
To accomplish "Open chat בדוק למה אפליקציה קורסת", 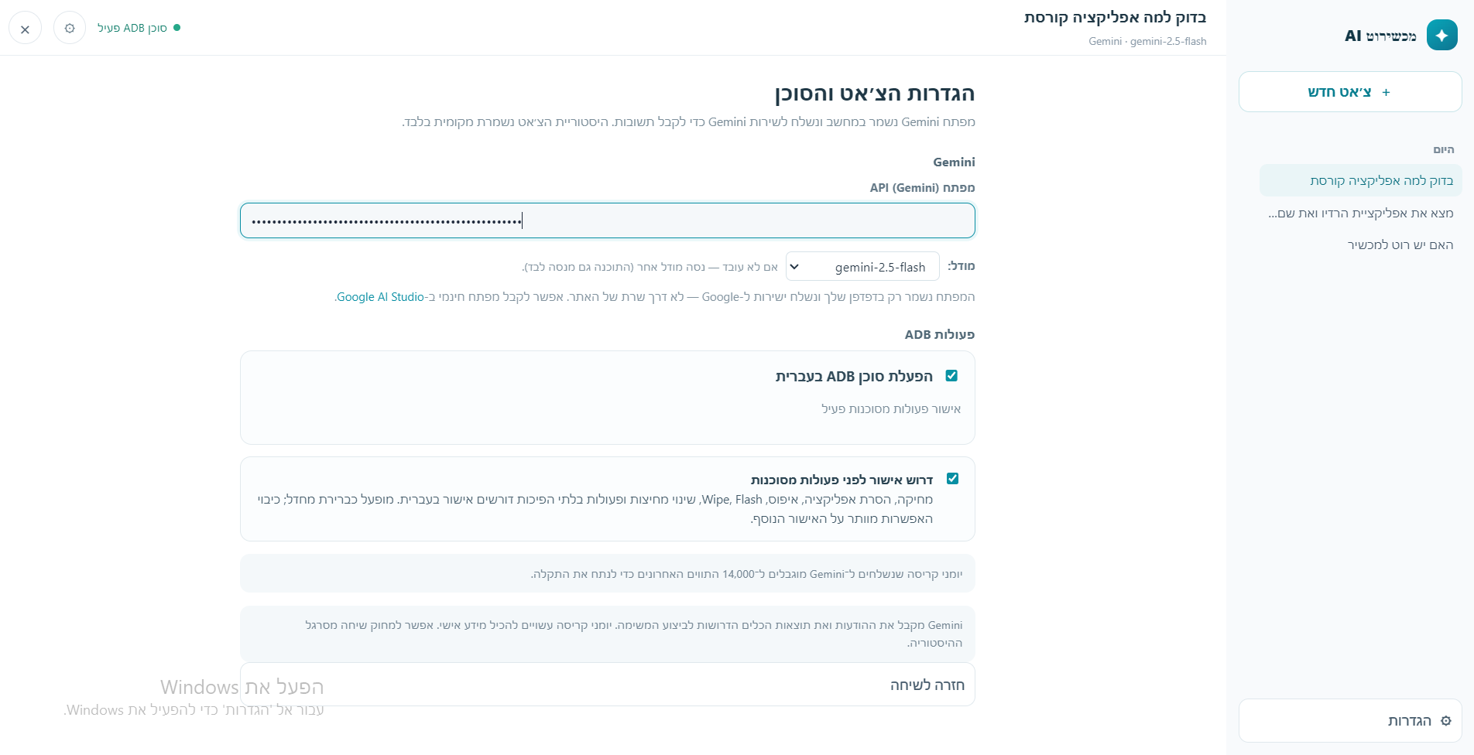I will (x=1360, y=180).
